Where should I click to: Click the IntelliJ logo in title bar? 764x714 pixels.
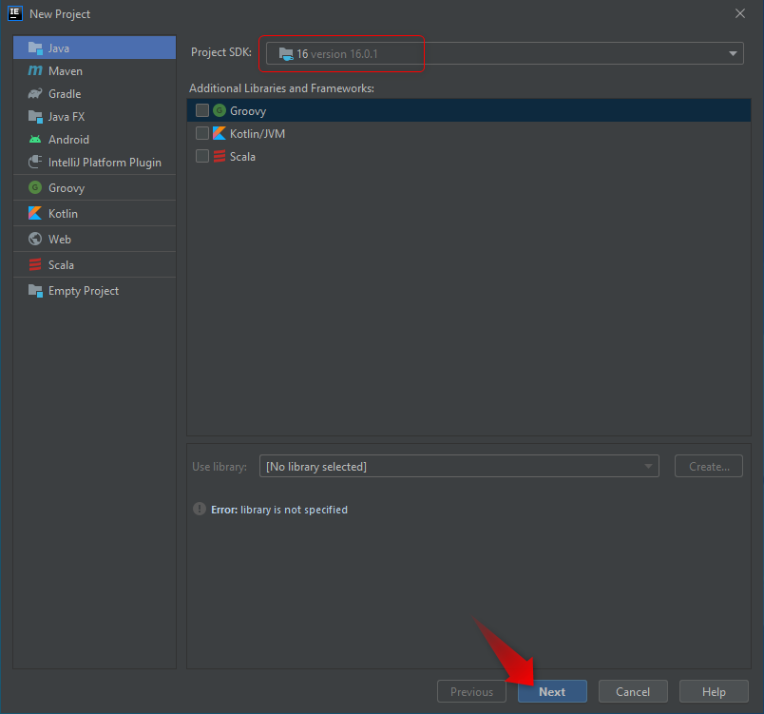click(14, 13)
